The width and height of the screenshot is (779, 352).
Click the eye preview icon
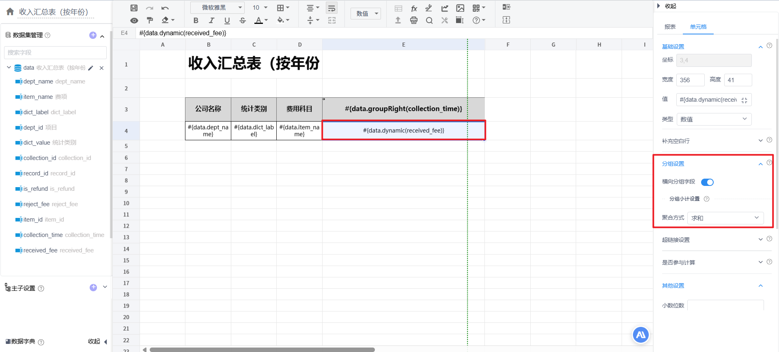point(134,20)
